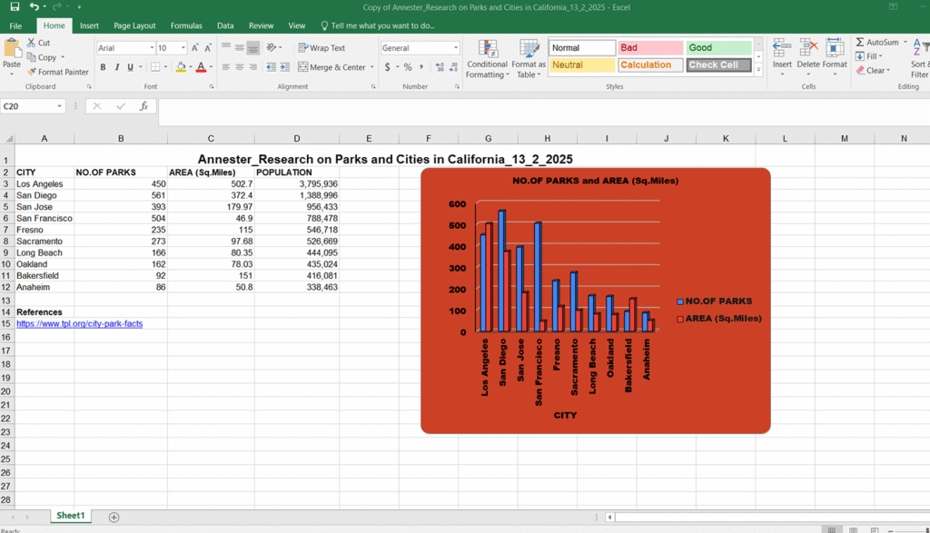Open the Name Box dropdown arrow

coord(59,106)
